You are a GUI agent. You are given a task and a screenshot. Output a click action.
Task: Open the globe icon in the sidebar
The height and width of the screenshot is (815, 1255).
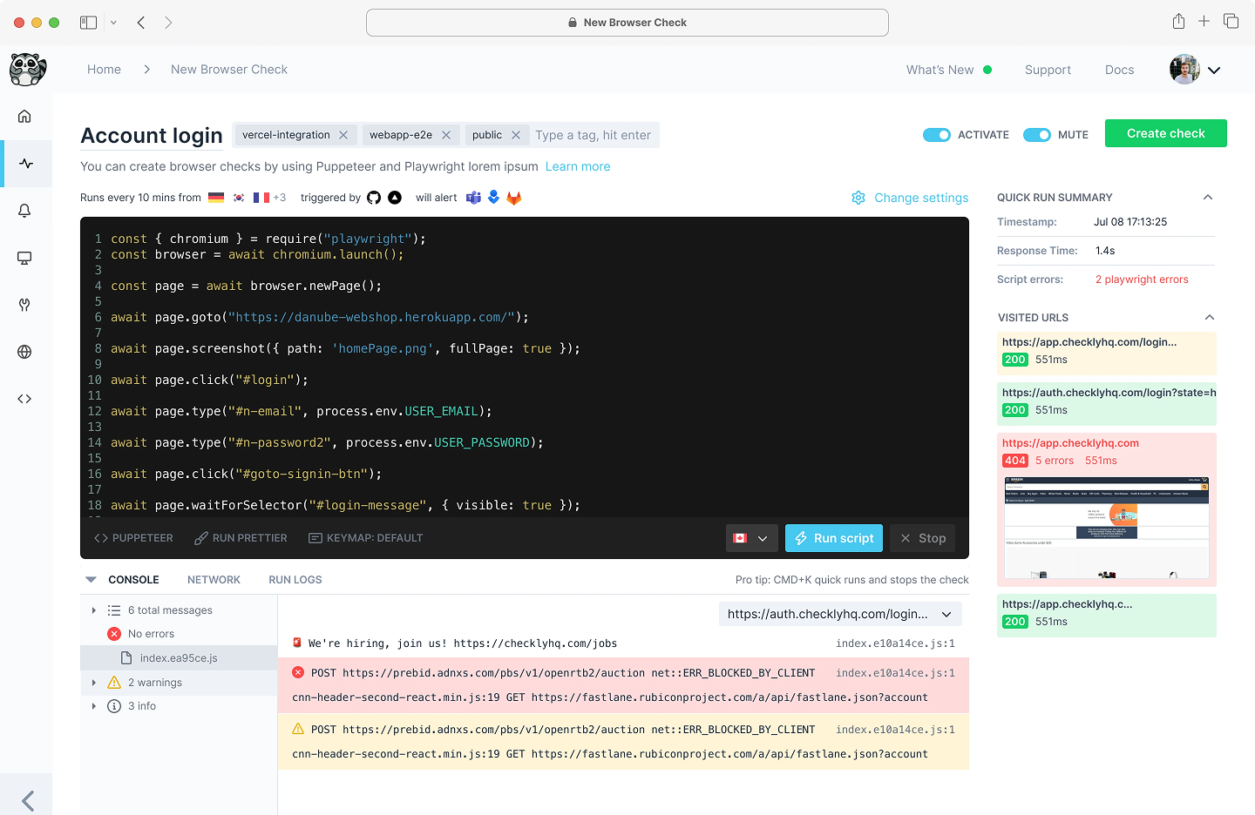pyautogui.click(x=24, y=352)
